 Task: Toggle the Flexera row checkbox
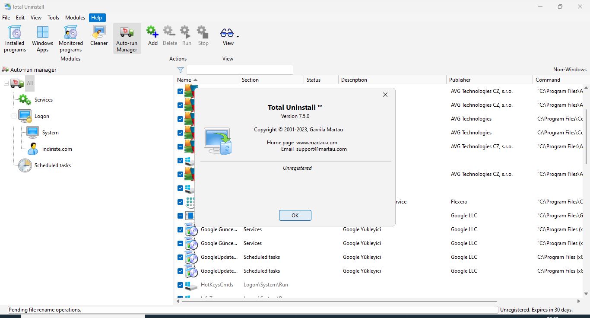[180, 202]
